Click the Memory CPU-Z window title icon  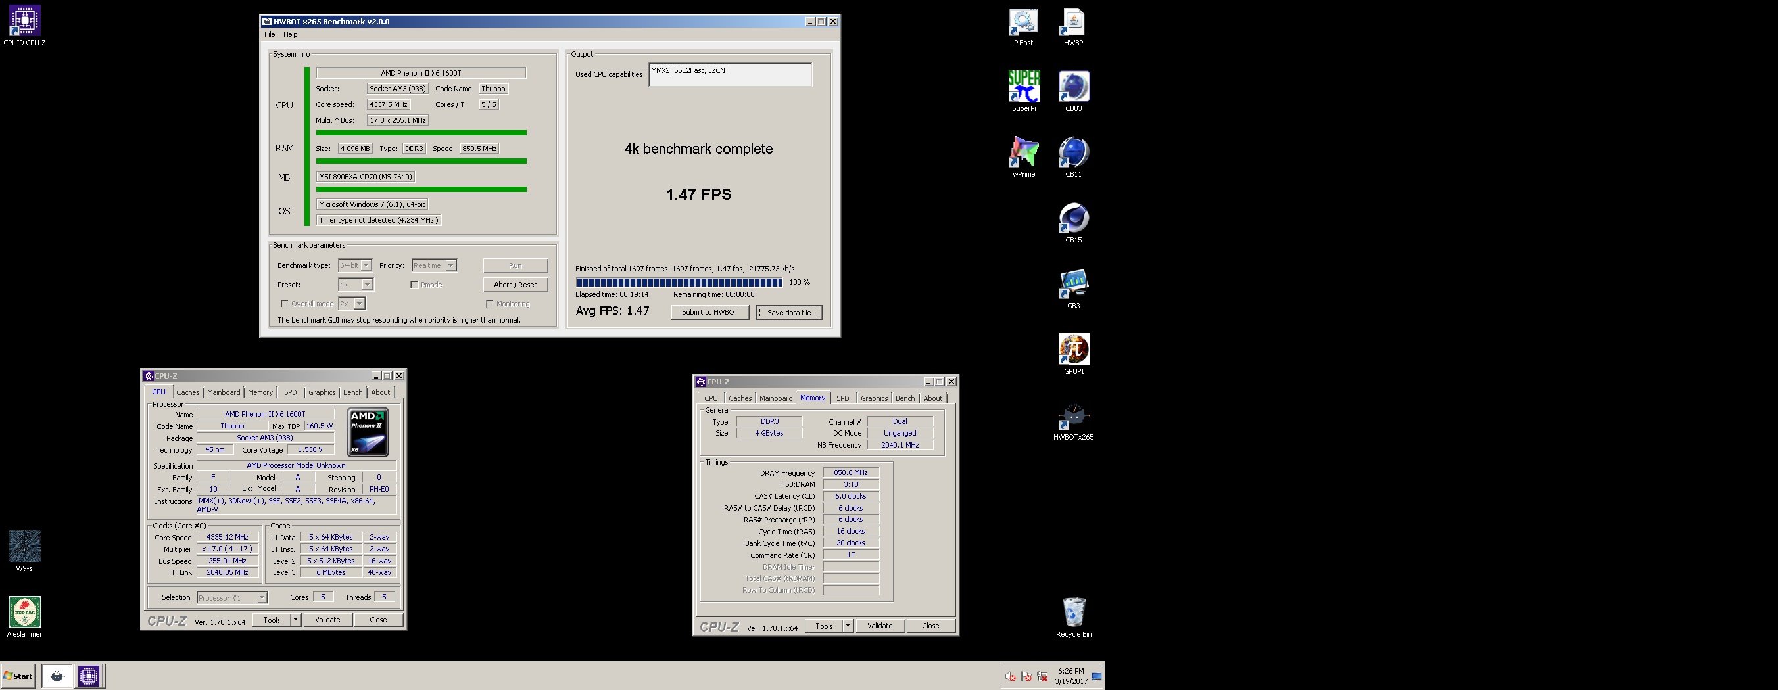click(x=700, y=382)
